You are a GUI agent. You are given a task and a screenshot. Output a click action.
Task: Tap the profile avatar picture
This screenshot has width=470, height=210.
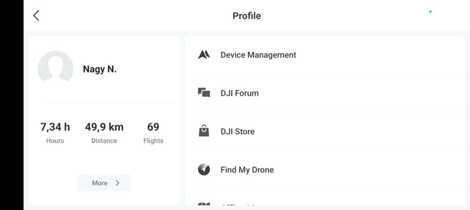point(55,67)
